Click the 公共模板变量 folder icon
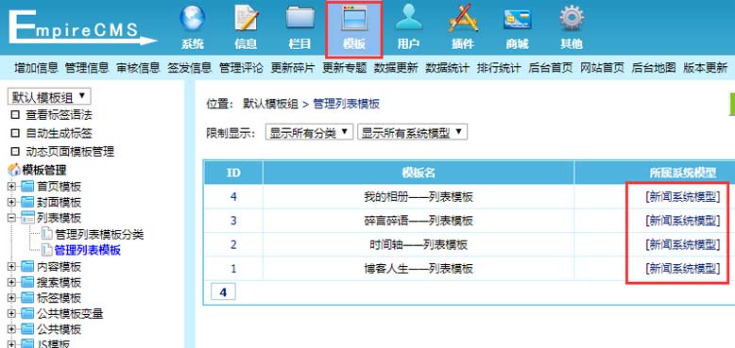Viewport: 735px width, 348px height. [27, 313]
